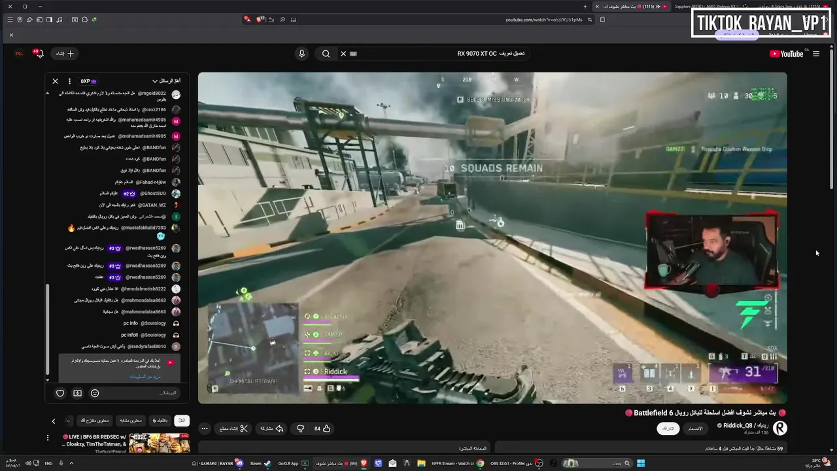Open the browser main menu icon

[x=9, y=20]
